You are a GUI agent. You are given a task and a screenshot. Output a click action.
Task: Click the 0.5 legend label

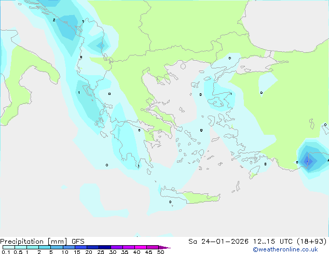pos(18,252)
